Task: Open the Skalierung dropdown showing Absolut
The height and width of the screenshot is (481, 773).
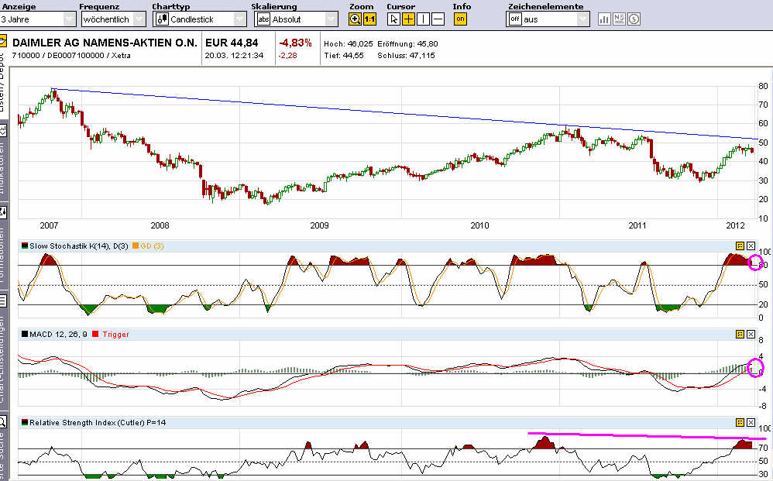Action: tap(297, 19)
